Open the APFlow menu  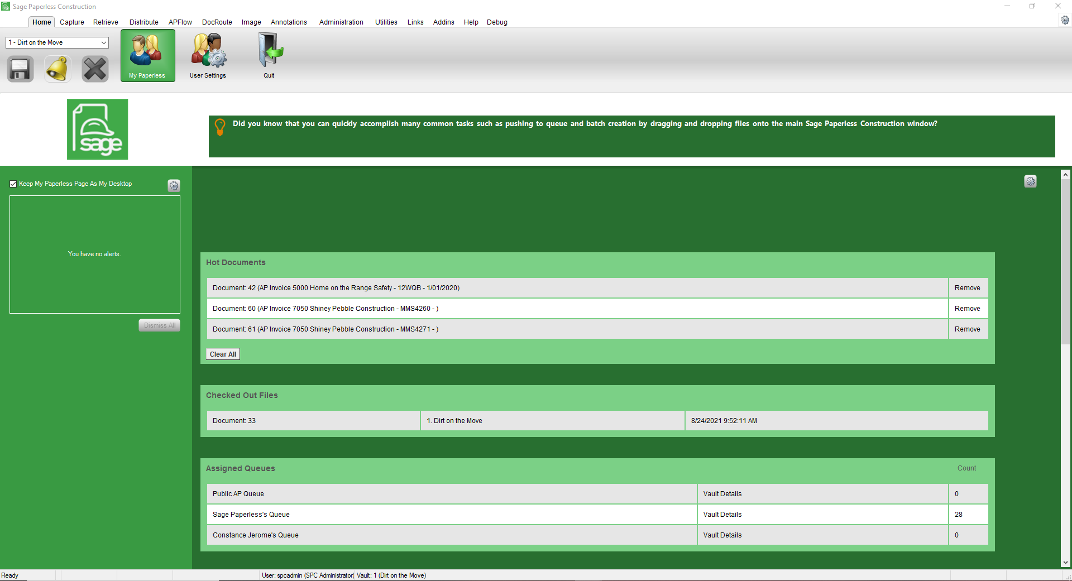pos(180,22)
